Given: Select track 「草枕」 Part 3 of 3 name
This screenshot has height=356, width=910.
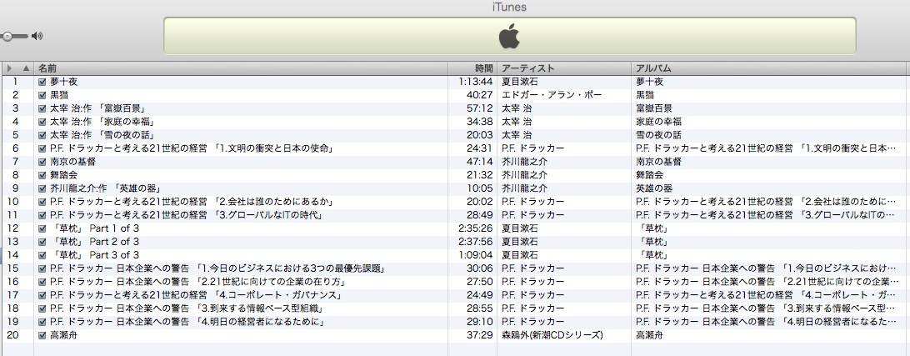Looking at the screenshot, I should [95, 255].
